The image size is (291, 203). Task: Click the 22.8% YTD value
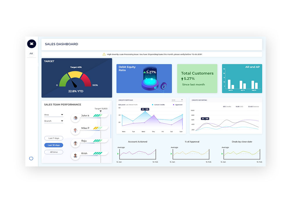(x=76, y=91)
